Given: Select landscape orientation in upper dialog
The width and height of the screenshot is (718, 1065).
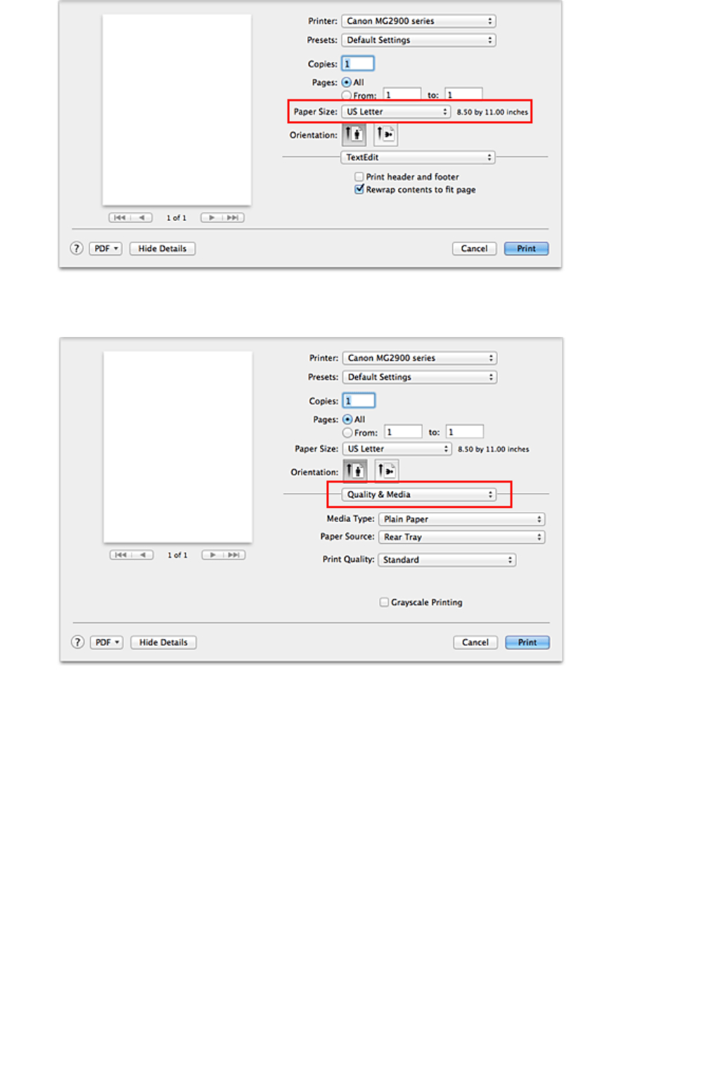Looking at the screenshot, I should pyautogui.click(x=385, y=134).
